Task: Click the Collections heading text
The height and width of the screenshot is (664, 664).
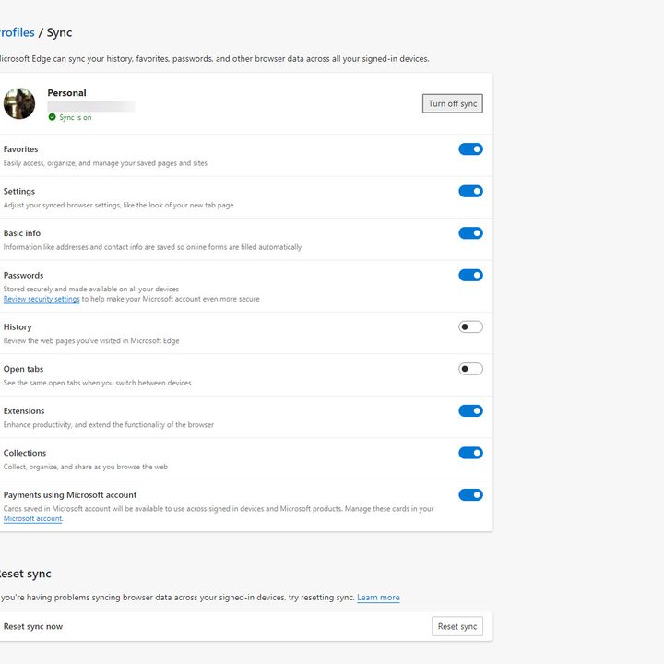Action: point(25,453)
